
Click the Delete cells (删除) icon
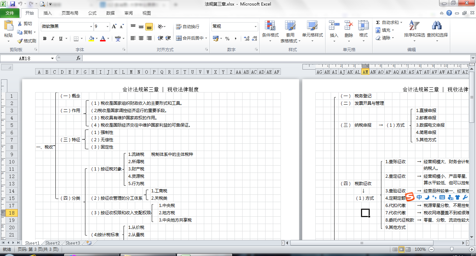pyautogui.click(x=348, y=26)
